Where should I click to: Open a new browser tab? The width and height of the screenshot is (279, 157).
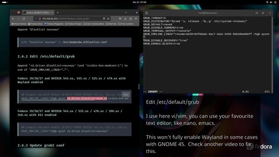[x=58, y=13]
